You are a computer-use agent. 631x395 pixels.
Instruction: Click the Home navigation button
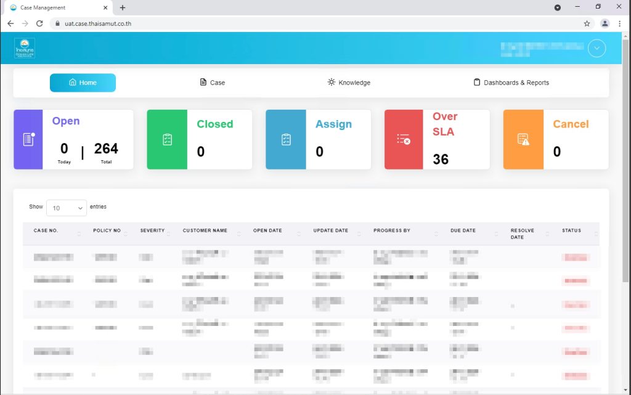tap(83, 83)
